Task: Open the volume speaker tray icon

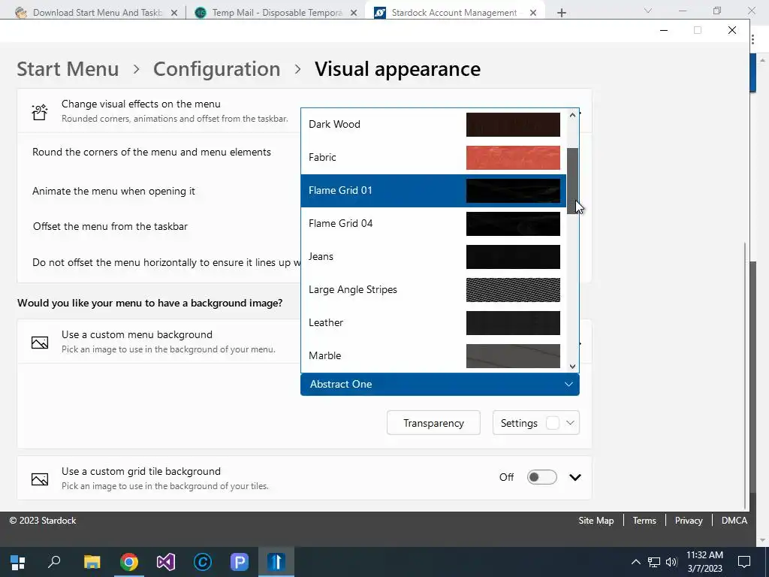Action: coord(671,562)
